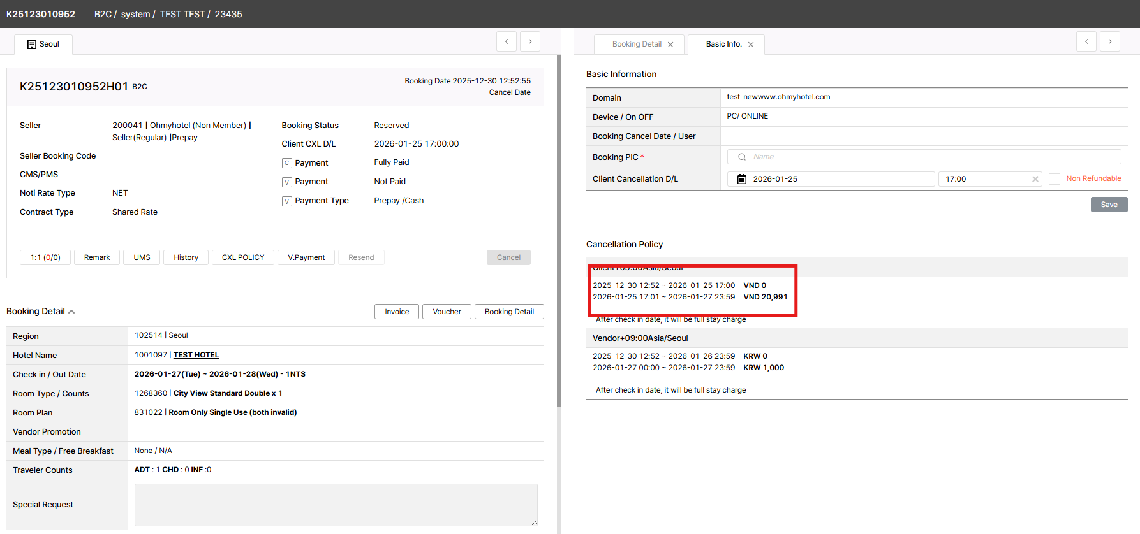Viewport: 1140px width, 534px height.
Task: Click the search icon in Booking PIC field
Action: pos(742,157)
